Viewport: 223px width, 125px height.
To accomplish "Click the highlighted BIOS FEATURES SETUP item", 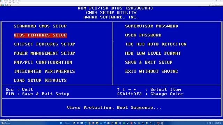I will [40, 35].
